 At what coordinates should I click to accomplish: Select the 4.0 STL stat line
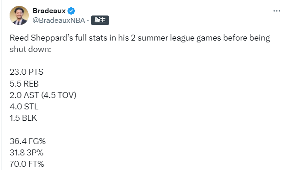(x=24, y=107)
